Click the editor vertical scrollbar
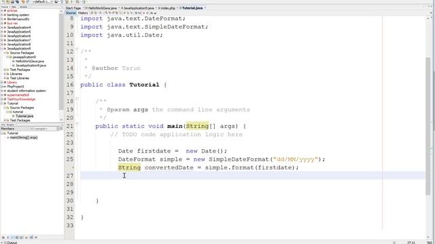This screenshot has width=435, height=244. [428, 126]
